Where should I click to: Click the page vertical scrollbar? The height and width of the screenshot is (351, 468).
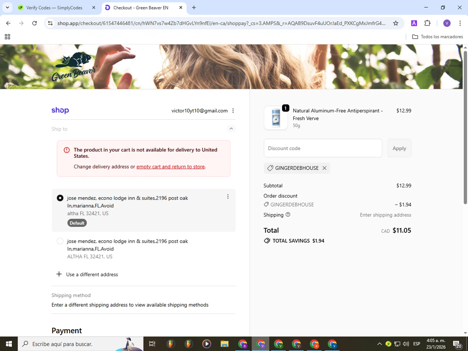tap(465, 127)
